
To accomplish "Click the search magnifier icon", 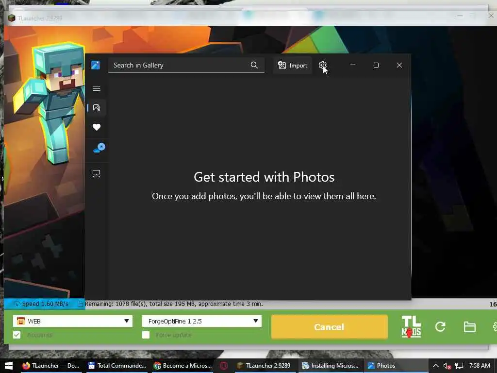I will click(254, 65).
